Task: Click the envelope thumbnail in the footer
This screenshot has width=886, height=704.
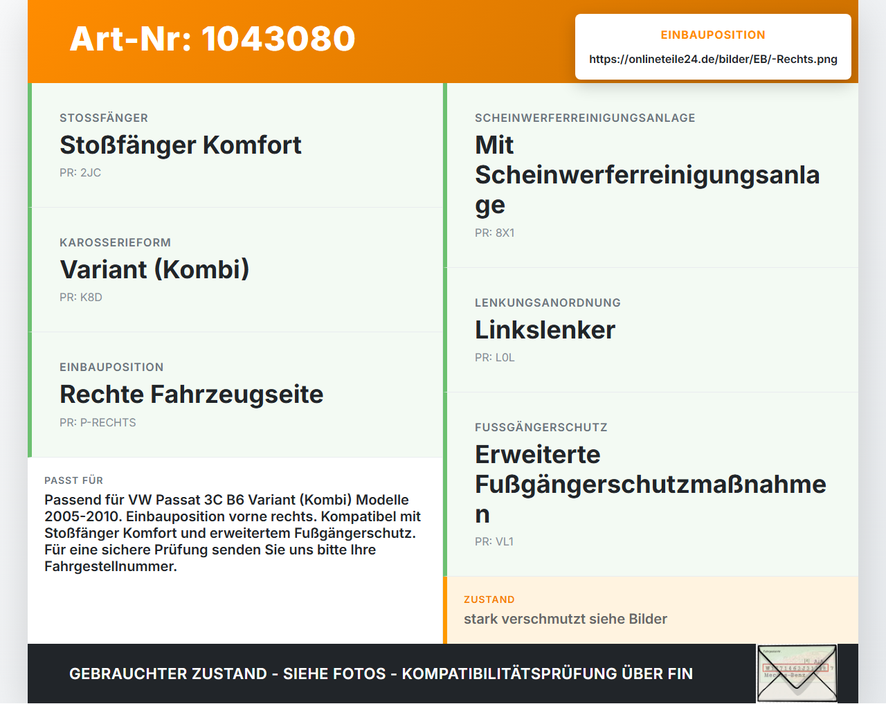Action: point(797,674)
